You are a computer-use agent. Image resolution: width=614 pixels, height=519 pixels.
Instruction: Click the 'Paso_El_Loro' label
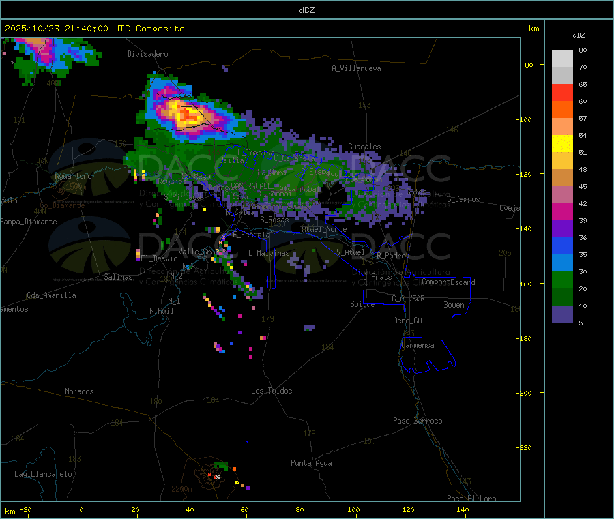[x=471, y=499]
